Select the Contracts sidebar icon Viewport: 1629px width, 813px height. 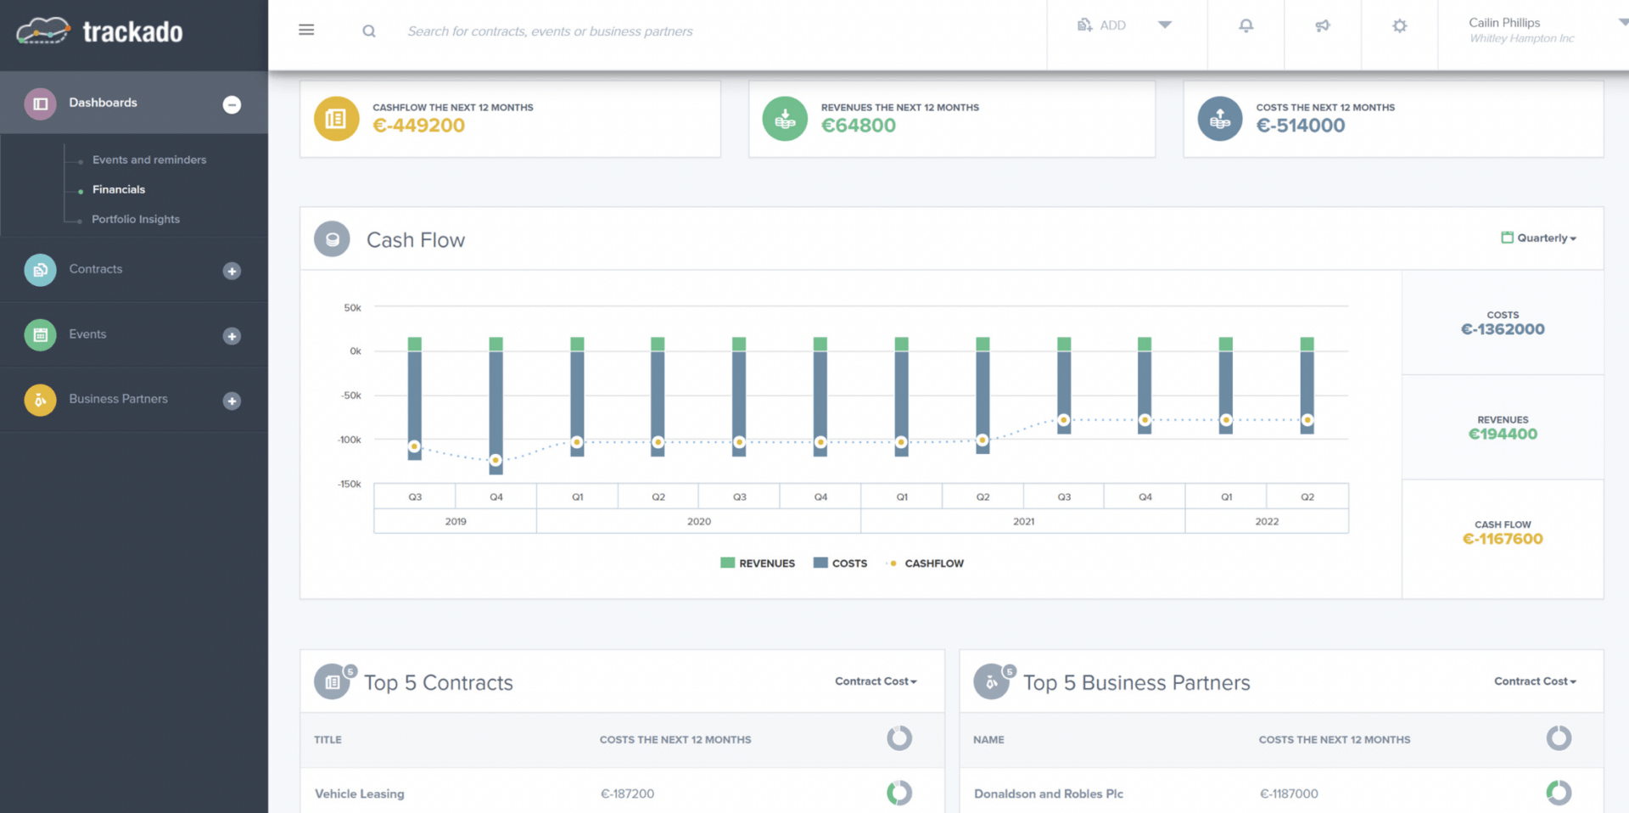(39, 269)
